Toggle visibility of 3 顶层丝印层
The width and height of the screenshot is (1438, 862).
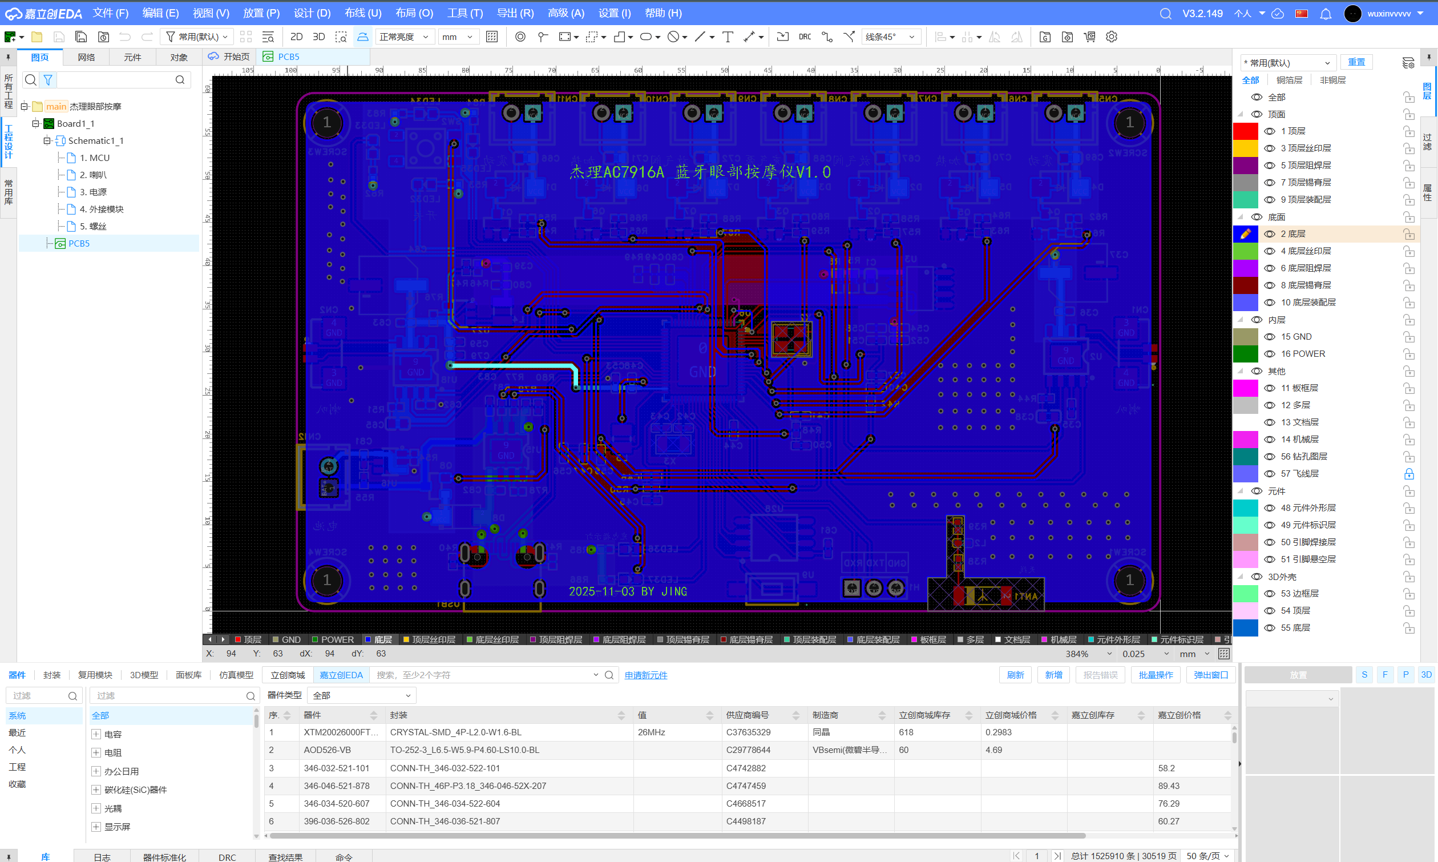(x=1270, y=148)
